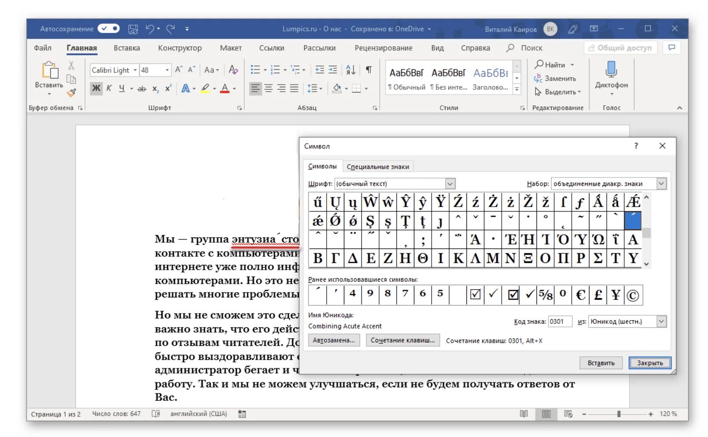The width and height of the screenshot is (708, 437).
Task: Open the font size dropdown showing 48
Action: (167, 70)
